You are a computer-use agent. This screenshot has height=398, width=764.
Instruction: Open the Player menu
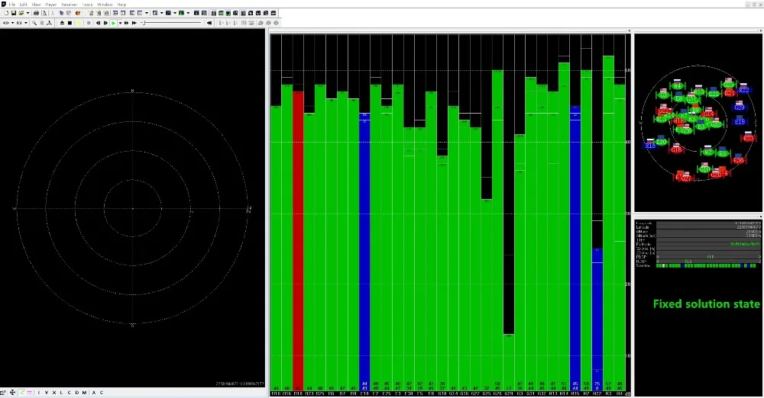pos(50,5)
